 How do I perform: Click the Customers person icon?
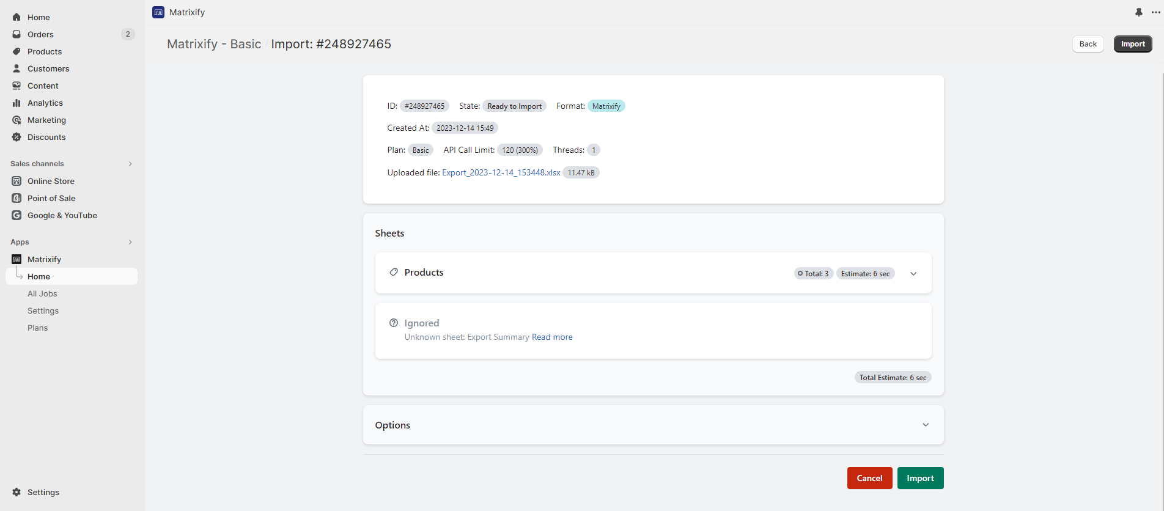(x=17, y=68)
